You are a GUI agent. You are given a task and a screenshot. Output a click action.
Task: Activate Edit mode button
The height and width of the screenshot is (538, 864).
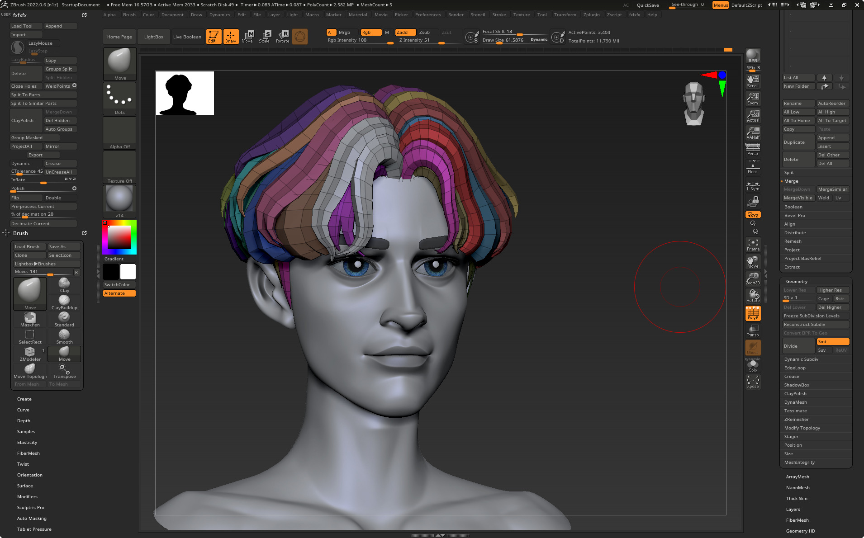[214, 37]
